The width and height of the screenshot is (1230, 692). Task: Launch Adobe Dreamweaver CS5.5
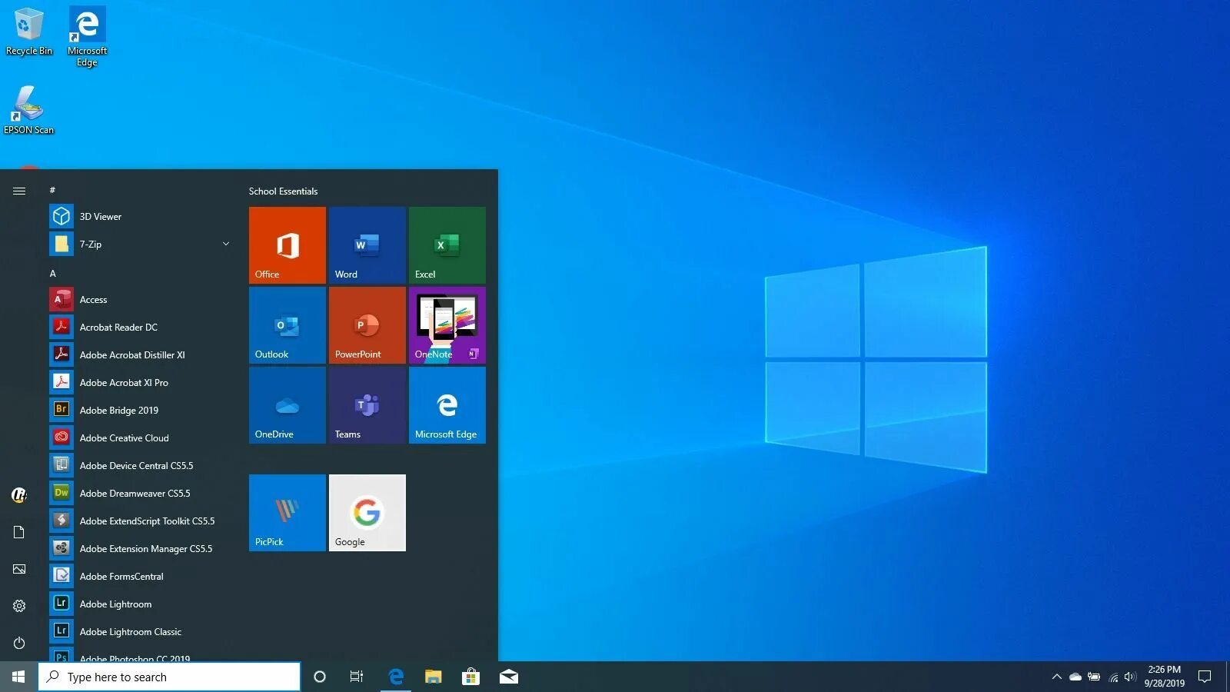[x=141, y=493]
